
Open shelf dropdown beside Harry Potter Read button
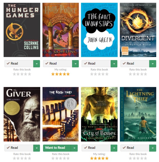coord(75,64)
